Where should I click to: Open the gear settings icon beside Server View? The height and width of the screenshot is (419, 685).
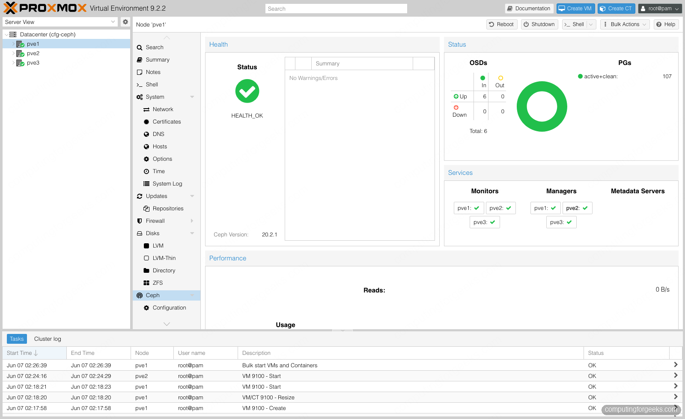125,22
